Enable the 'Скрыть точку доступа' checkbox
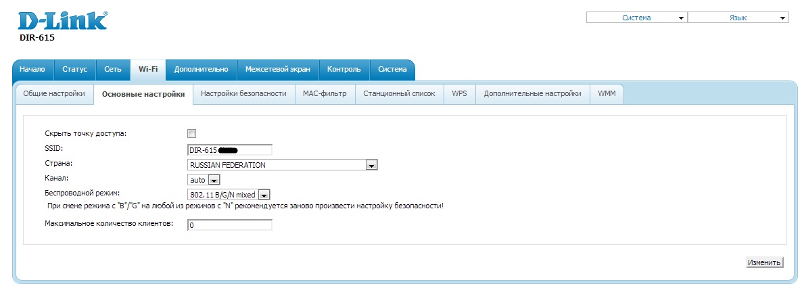 click(x=191, y=133)
